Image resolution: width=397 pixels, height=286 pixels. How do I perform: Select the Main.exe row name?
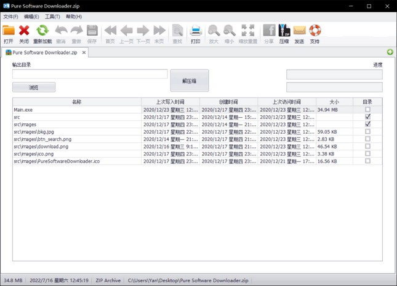pyautogui.click(x=23, y=110)
